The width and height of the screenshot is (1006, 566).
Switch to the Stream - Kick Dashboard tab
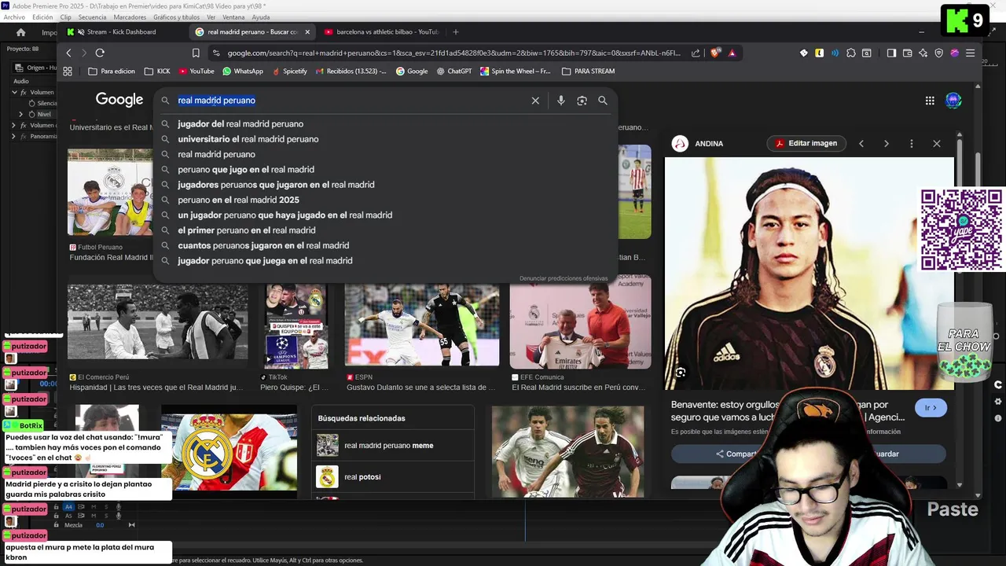click(122, 32)
